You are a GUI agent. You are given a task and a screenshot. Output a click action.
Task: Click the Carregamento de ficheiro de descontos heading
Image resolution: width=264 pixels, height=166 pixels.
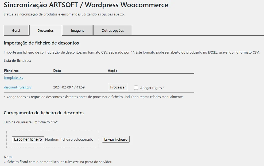[44, 113]
